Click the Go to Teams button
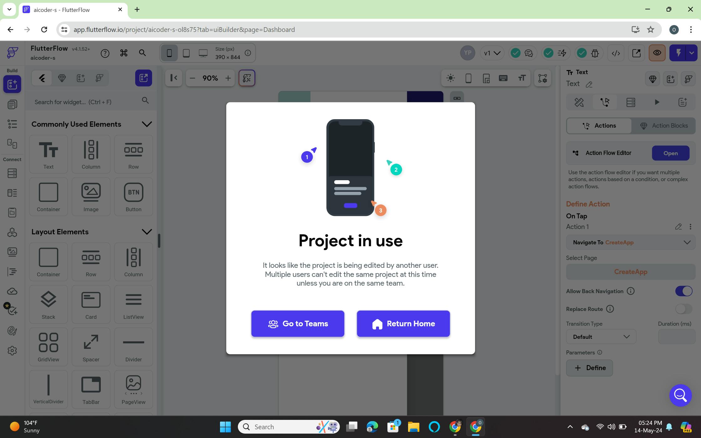 pyautogui.click(x=298, y=323)
